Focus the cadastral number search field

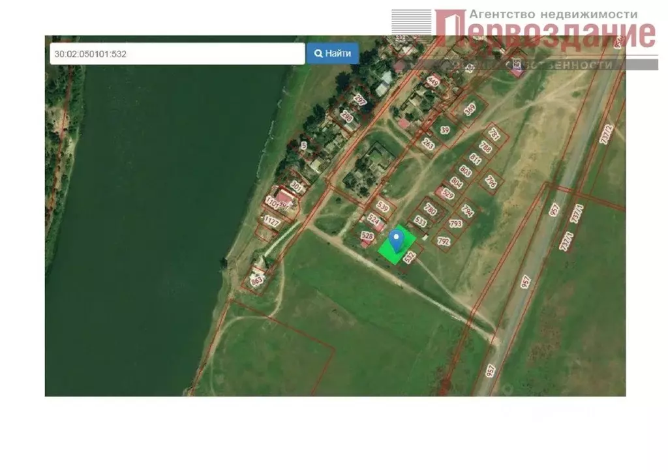(177, 54)
